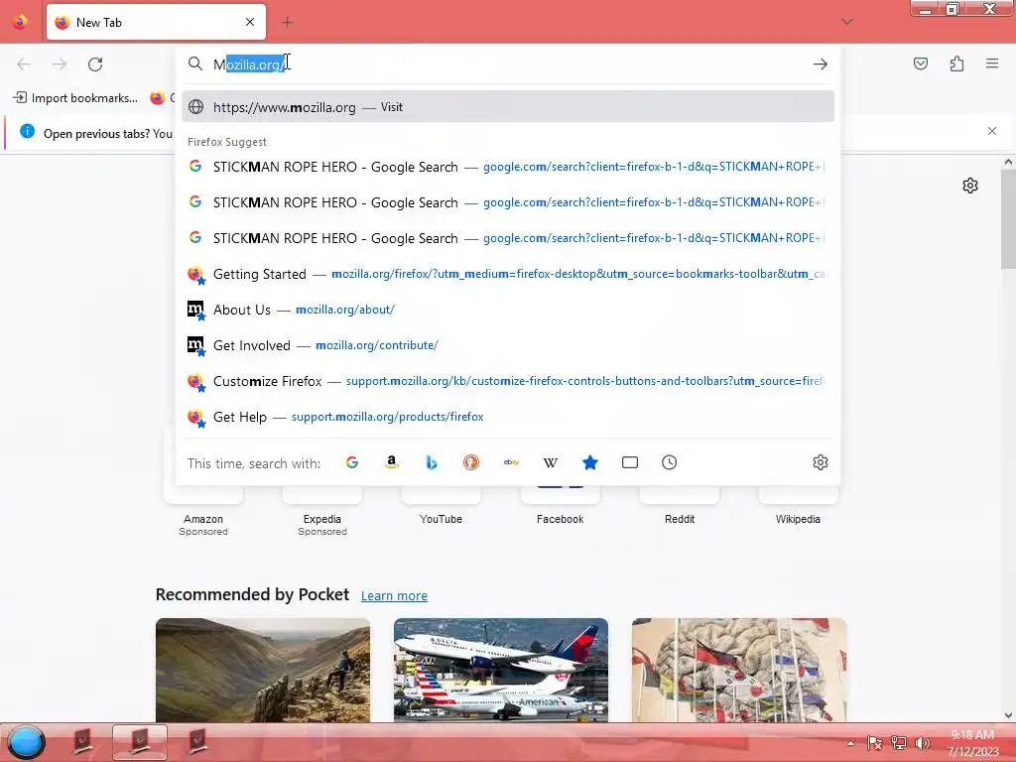This screenshot has height=762, width=1016.
Task: Reload the page with refresh icon
Action: coord(95,64)
